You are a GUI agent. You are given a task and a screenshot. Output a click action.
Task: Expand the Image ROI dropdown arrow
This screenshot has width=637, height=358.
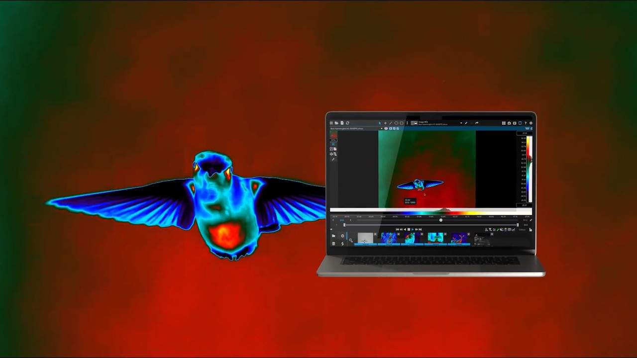[x=461, y=123]
